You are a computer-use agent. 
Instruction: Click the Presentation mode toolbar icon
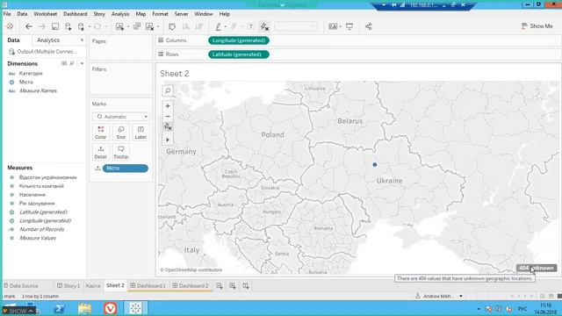tap(349, 26)
